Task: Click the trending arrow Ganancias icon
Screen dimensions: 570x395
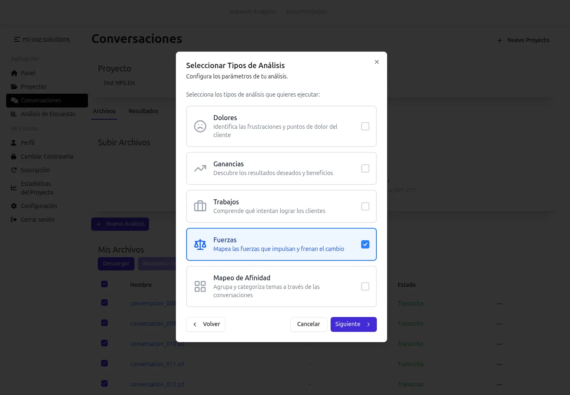Action: pyautogui.click(x=200, y=168)
